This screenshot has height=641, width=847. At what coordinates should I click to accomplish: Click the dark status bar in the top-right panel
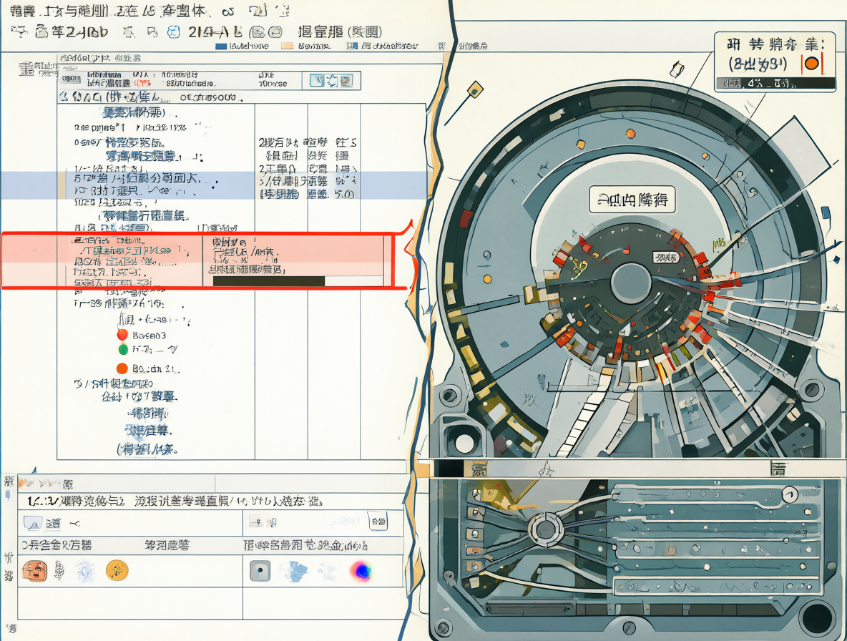click(775, 83)
